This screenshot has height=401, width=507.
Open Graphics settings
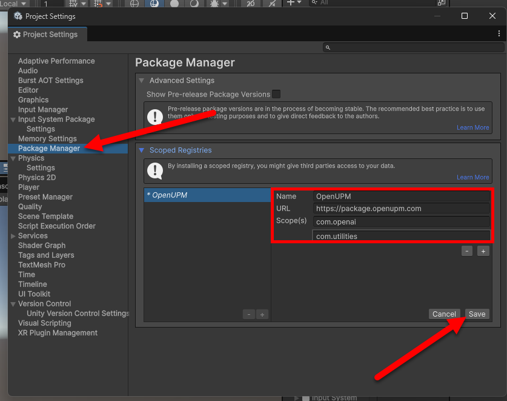[x=33, y=99]
